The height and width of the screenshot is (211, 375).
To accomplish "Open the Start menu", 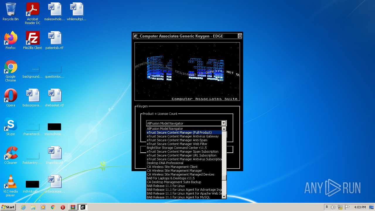I will point(8,207).
